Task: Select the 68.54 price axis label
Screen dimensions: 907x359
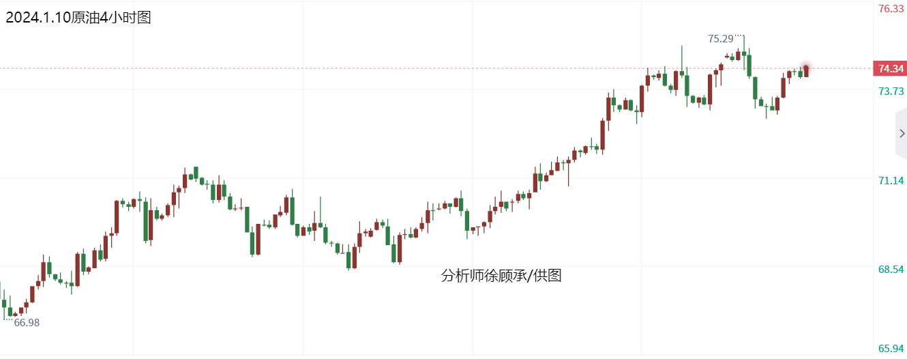Action: 891,269
